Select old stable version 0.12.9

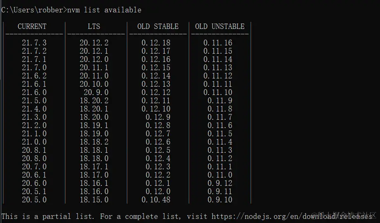pyautogui.click(x=158, y=117)
